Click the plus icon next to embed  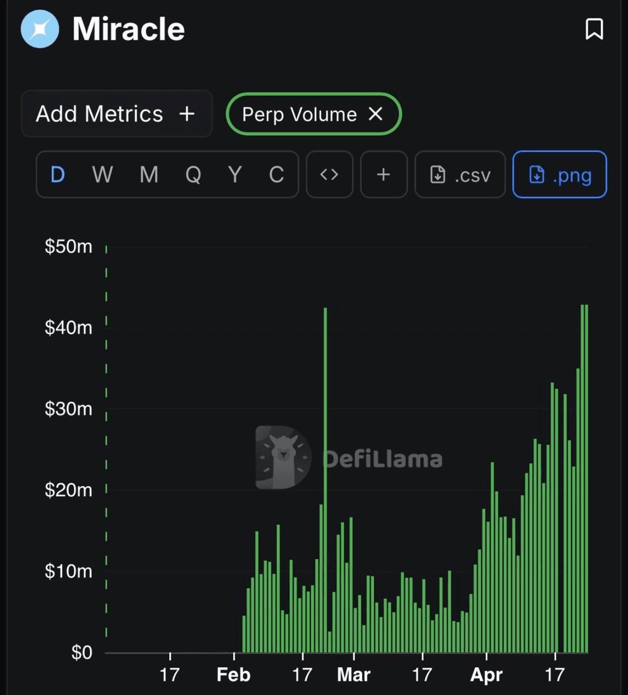383,174
